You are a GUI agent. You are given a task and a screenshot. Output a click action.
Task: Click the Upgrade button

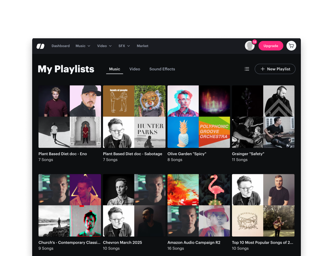pos(271,46)
